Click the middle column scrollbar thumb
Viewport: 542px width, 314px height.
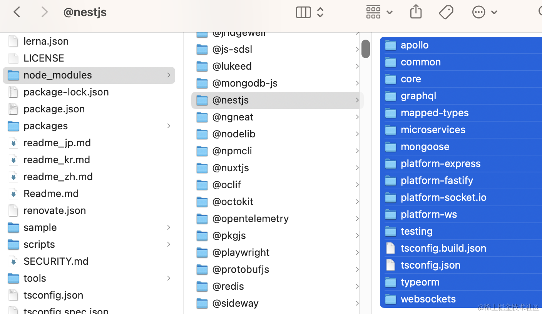[366, 49]
